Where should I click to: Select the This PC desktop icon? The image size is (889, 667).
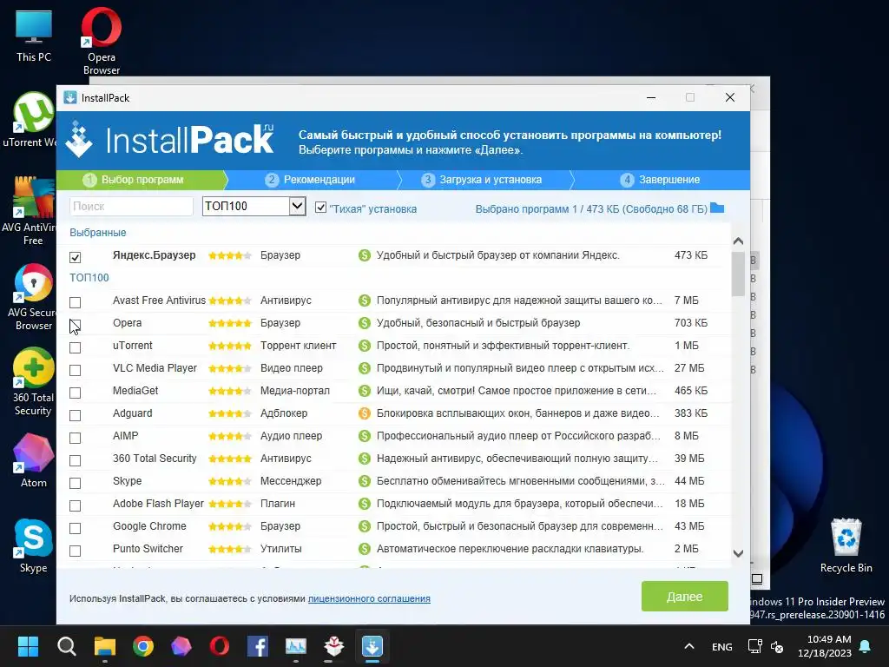tap(34, 35)
